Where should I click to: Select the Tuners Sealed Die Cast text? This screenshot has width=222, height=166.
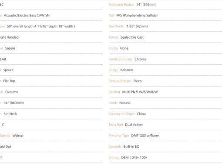tap(132, 37)
